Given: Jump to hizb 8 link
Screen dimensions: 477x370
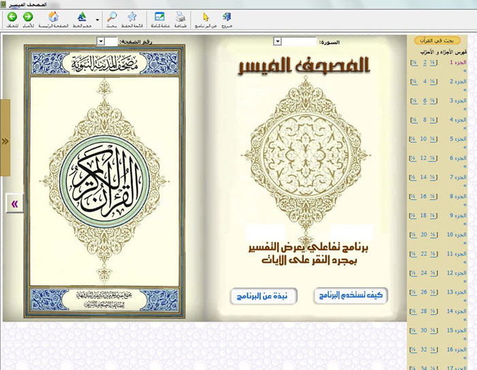Looking at the screenshot, I should tap(425, 119).
